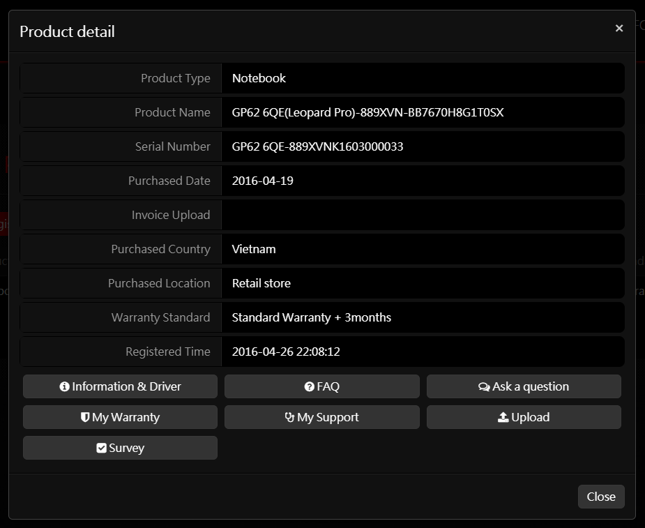Click the empty Invoice Upload field
The width and height of the screenshot is (645, 528).
(423, 215)
